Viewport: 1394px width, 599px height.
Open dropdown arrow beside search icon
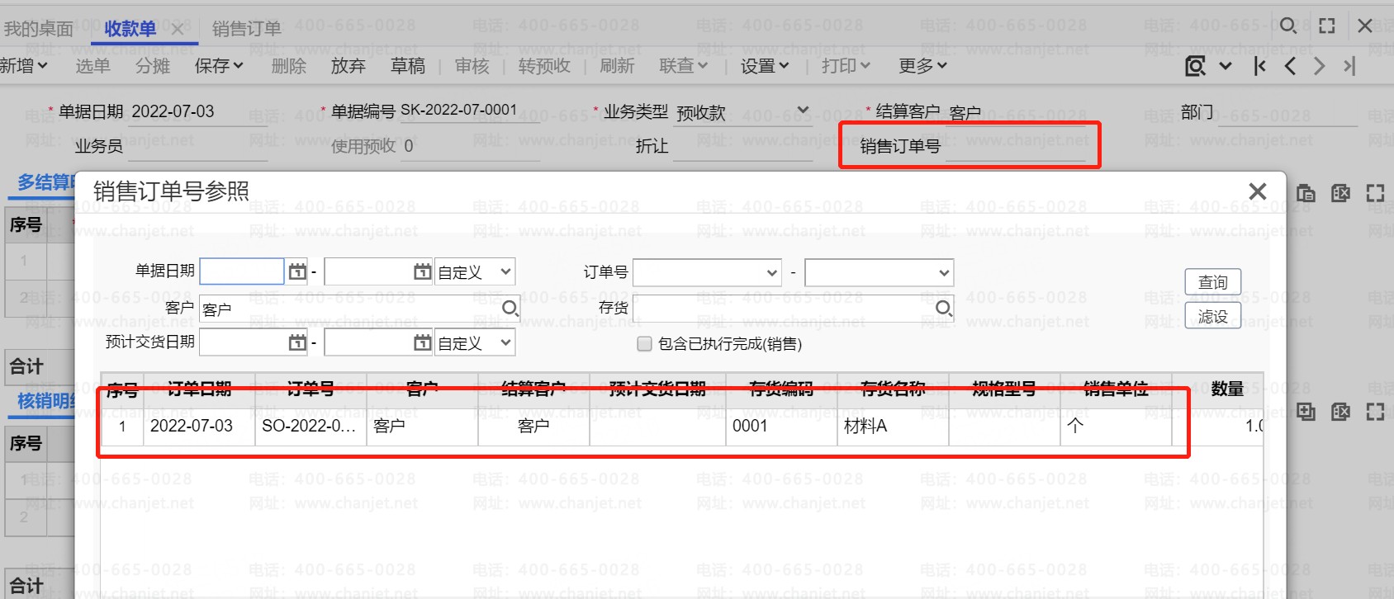click(x=1226, y=66)
